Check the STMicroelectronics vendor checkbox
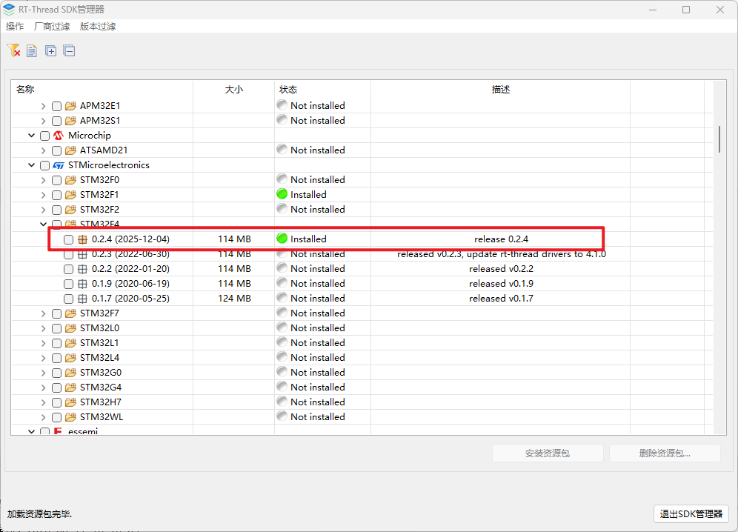 (x=44, y=165)
